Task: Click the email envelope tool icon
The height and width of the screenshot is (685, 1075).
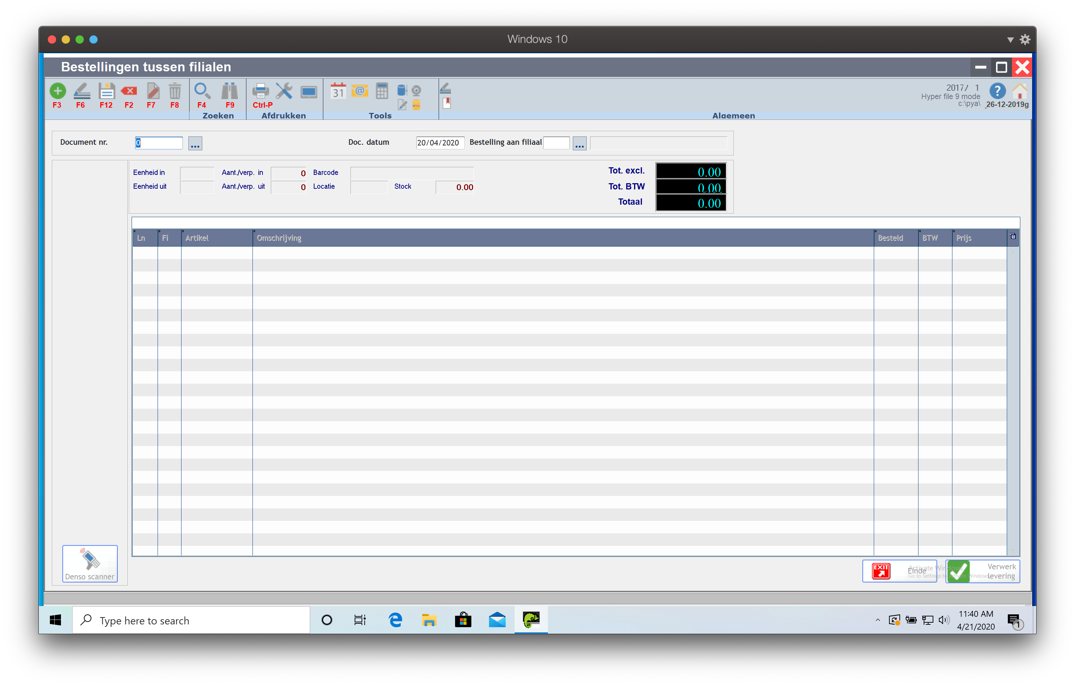Action: coord(359,91)
